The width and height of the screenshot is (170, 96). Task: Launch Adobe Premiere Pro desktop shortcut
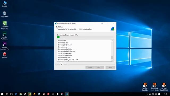(x=5, y=46)
